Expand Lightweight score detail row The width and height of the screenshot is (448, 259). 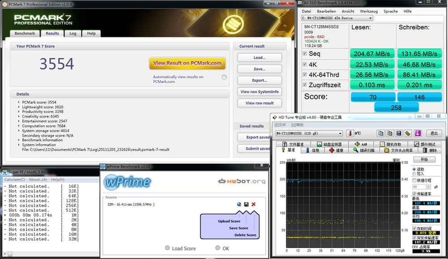pos(19,107)
